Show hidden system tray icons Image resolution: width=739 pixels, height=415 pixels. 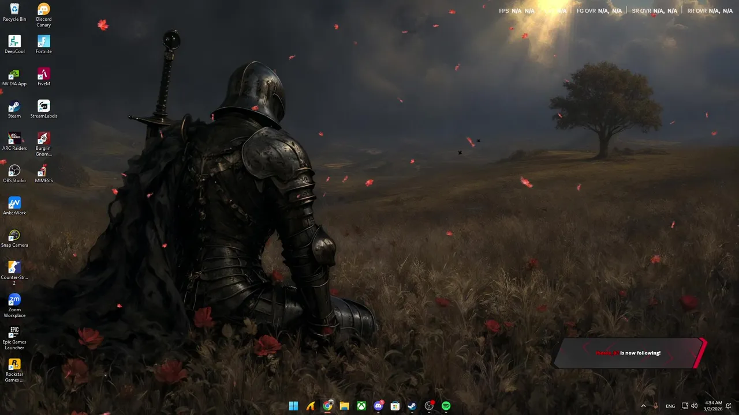(643, 406)
